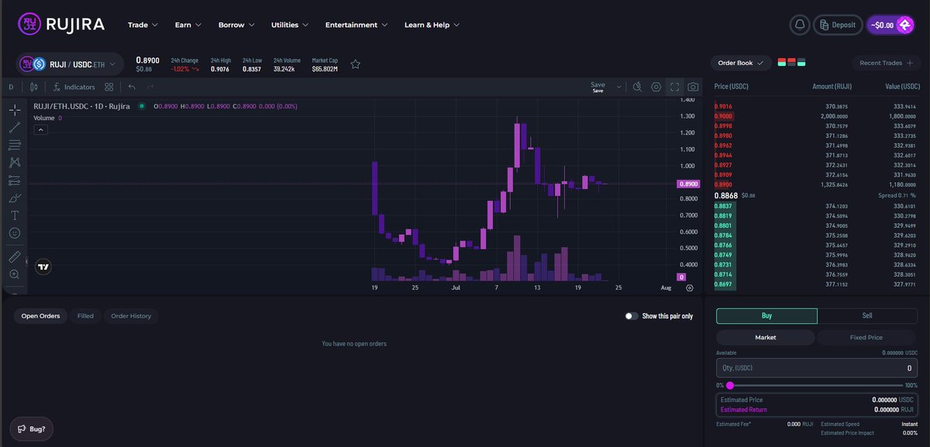Show only bids order book view
Screen dimensions: 930x447
click(x=801, y=63)
